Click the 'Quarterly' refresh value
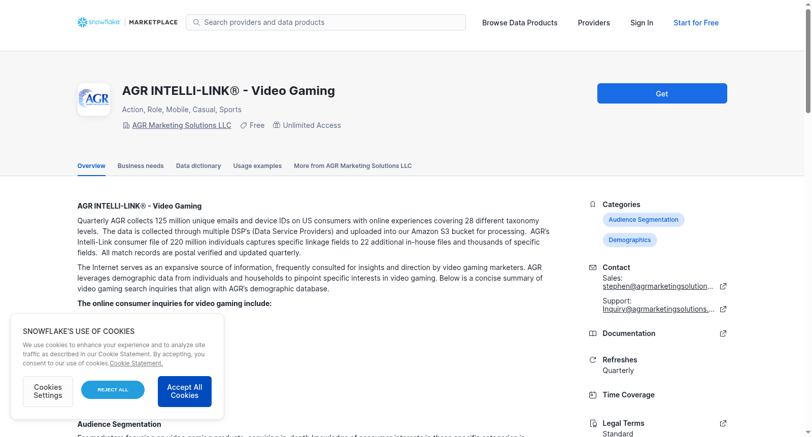The width and height of the screenshot is (812, 437). [618, 371]
